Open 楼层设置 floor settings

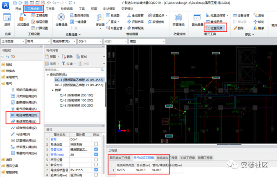[40, 22]
